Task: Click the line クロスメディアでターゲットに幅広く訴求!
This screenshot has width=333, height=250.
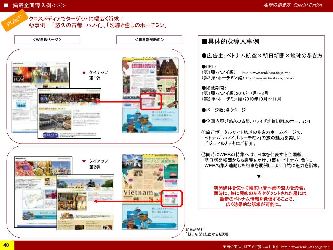Action: point(76,19)
